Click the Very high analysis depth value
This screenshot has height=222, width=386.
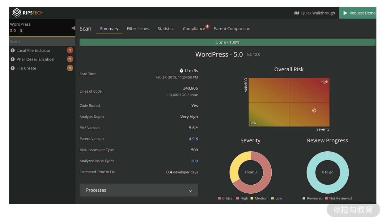point(189,117)
